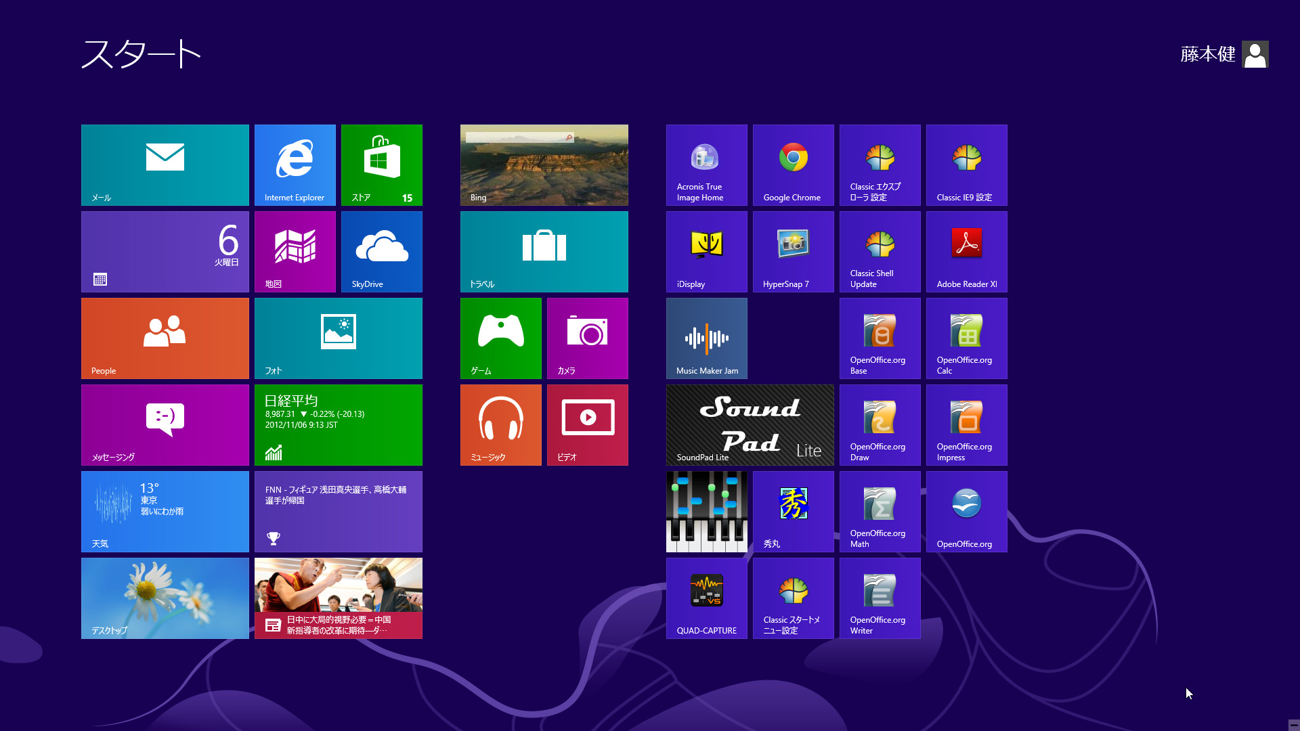The width and height of the screenshot is (1300, 731).
Task: Open the メッセージング tile
Action: tap(165, 425)
